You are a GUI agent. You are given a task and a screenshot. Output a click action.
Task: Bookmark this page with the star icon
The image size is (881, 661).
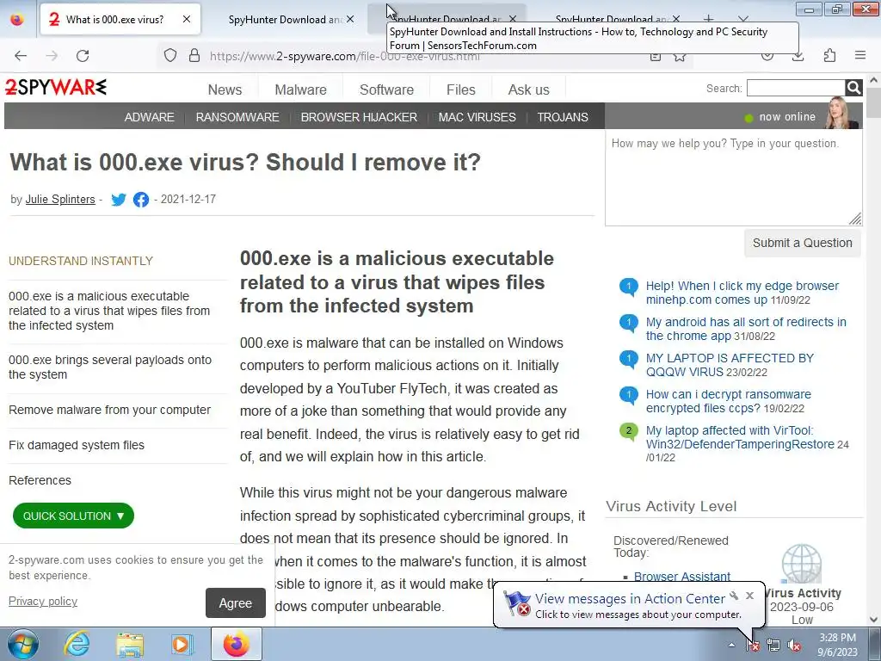[x=680, y=56]
